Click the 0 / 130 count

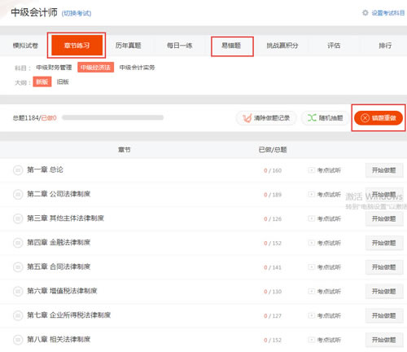point(273,292)
